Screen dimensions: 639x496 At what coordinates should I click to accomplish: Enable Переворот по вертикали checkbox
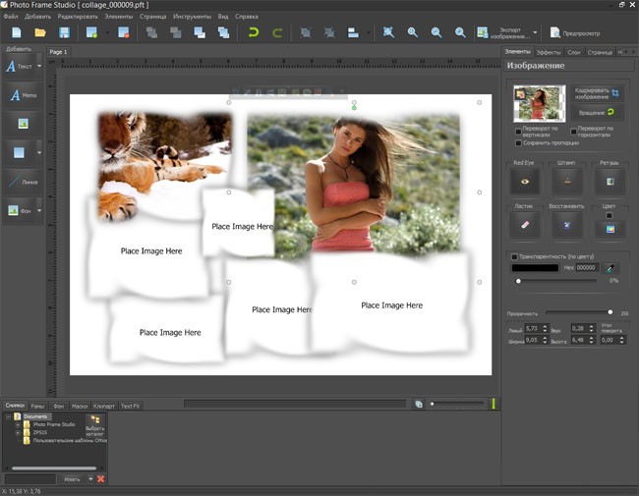[519, 132]
